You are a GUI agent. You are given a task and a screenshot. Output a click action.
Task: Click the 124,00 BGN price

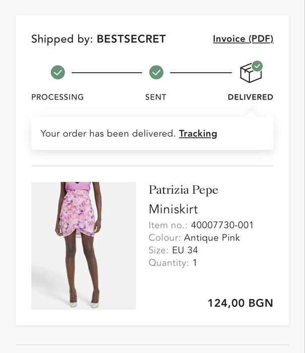(240, 303)
